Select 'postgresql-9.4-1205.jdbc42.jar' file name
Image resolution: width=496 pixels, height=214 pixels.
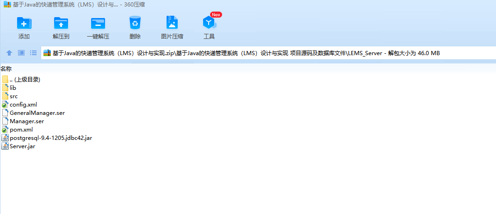(x=51, y=138)
